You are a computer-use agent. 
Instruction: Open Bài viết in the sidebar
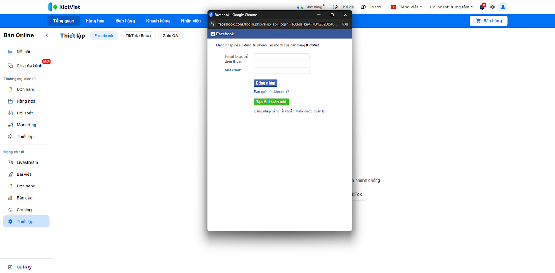[26, 174]
